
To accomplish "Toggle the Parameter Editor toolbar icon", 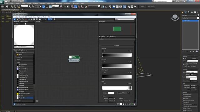I will tap(51, 19).
